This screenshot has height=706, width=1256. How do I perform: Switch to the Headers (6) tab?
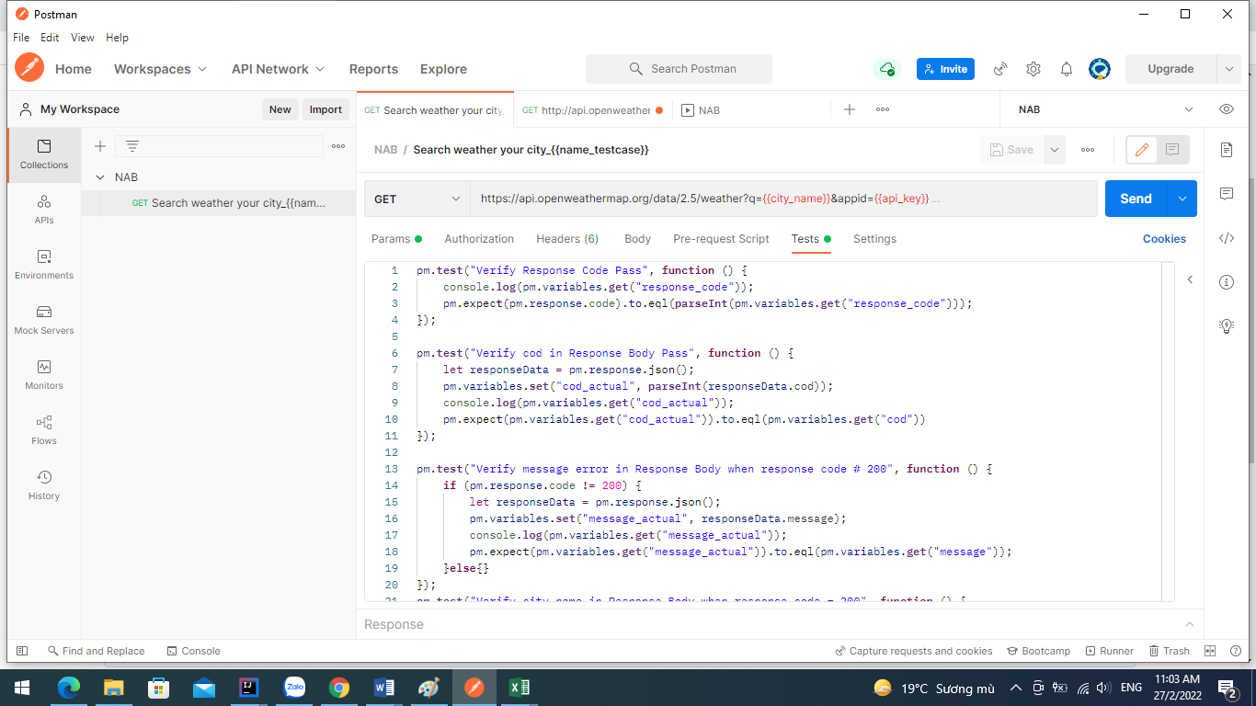pyautogui.click(x=567, y=239)
